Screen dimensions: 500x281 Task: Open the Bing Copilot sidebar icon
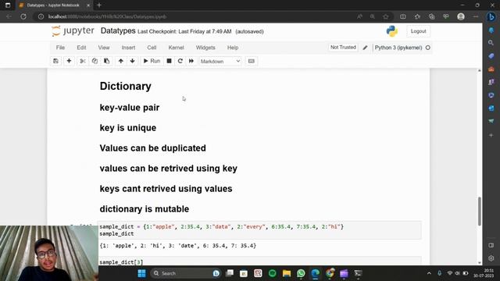pyautogui.click(x=491, y=17)
